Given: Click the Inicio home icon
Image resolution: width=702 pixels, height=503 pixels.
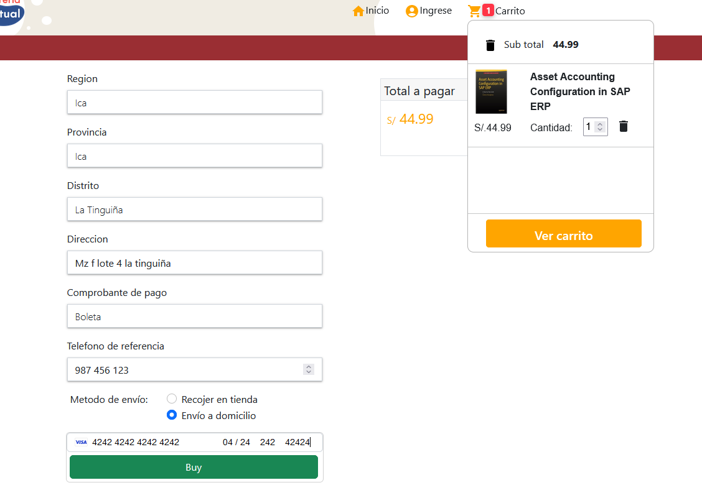Looking at the screenshot, I should [358, 11].
